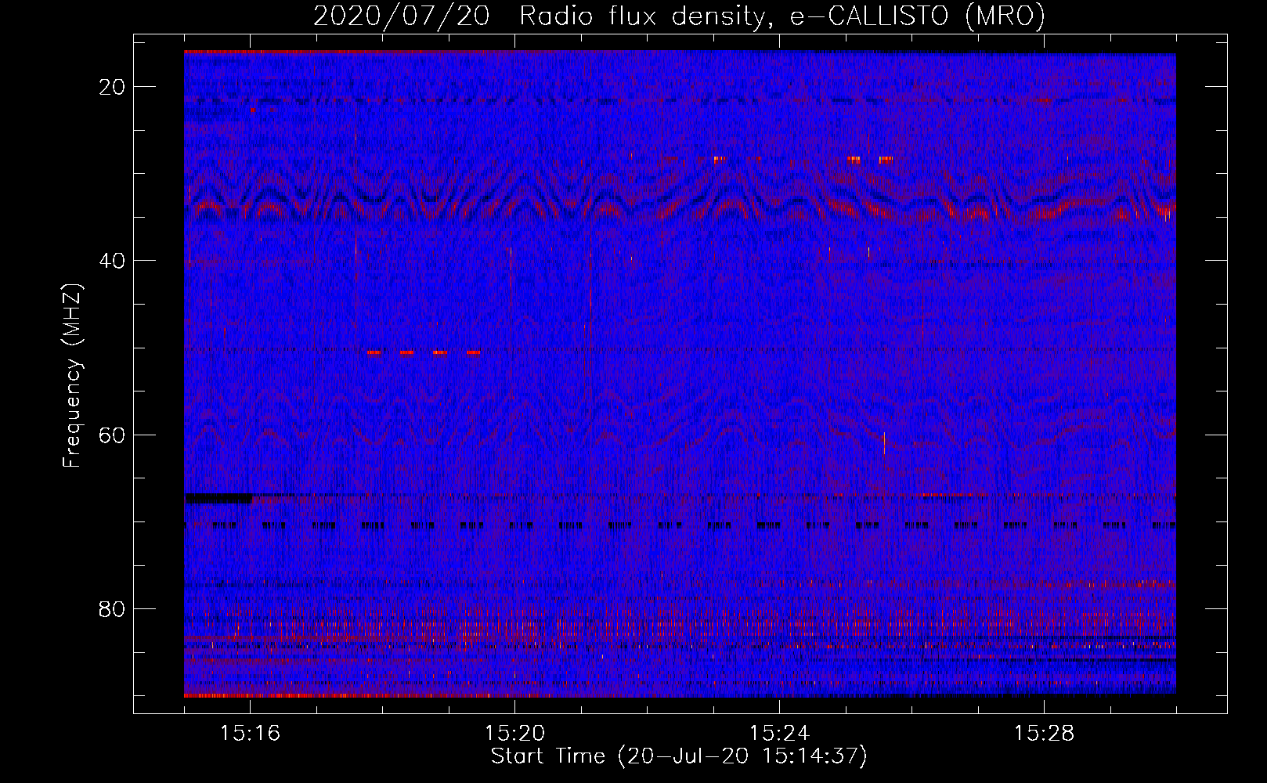Viewport: 1267px width, 783px height.
Task: Click the 15:28 time tick label
Action: [x=1044, y=734]
